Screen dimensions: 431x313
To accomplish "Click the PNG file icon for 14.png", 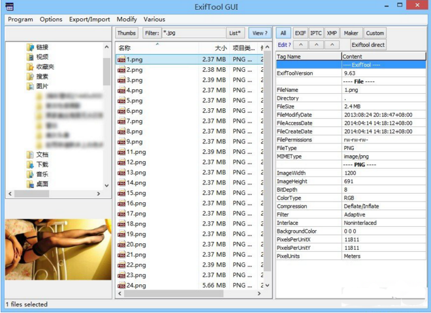I will click(121, 183).
